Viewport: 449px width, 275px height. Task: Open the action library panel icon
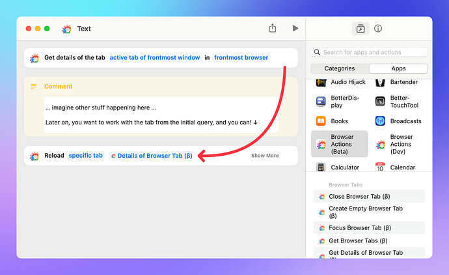(x=360, y=29)
